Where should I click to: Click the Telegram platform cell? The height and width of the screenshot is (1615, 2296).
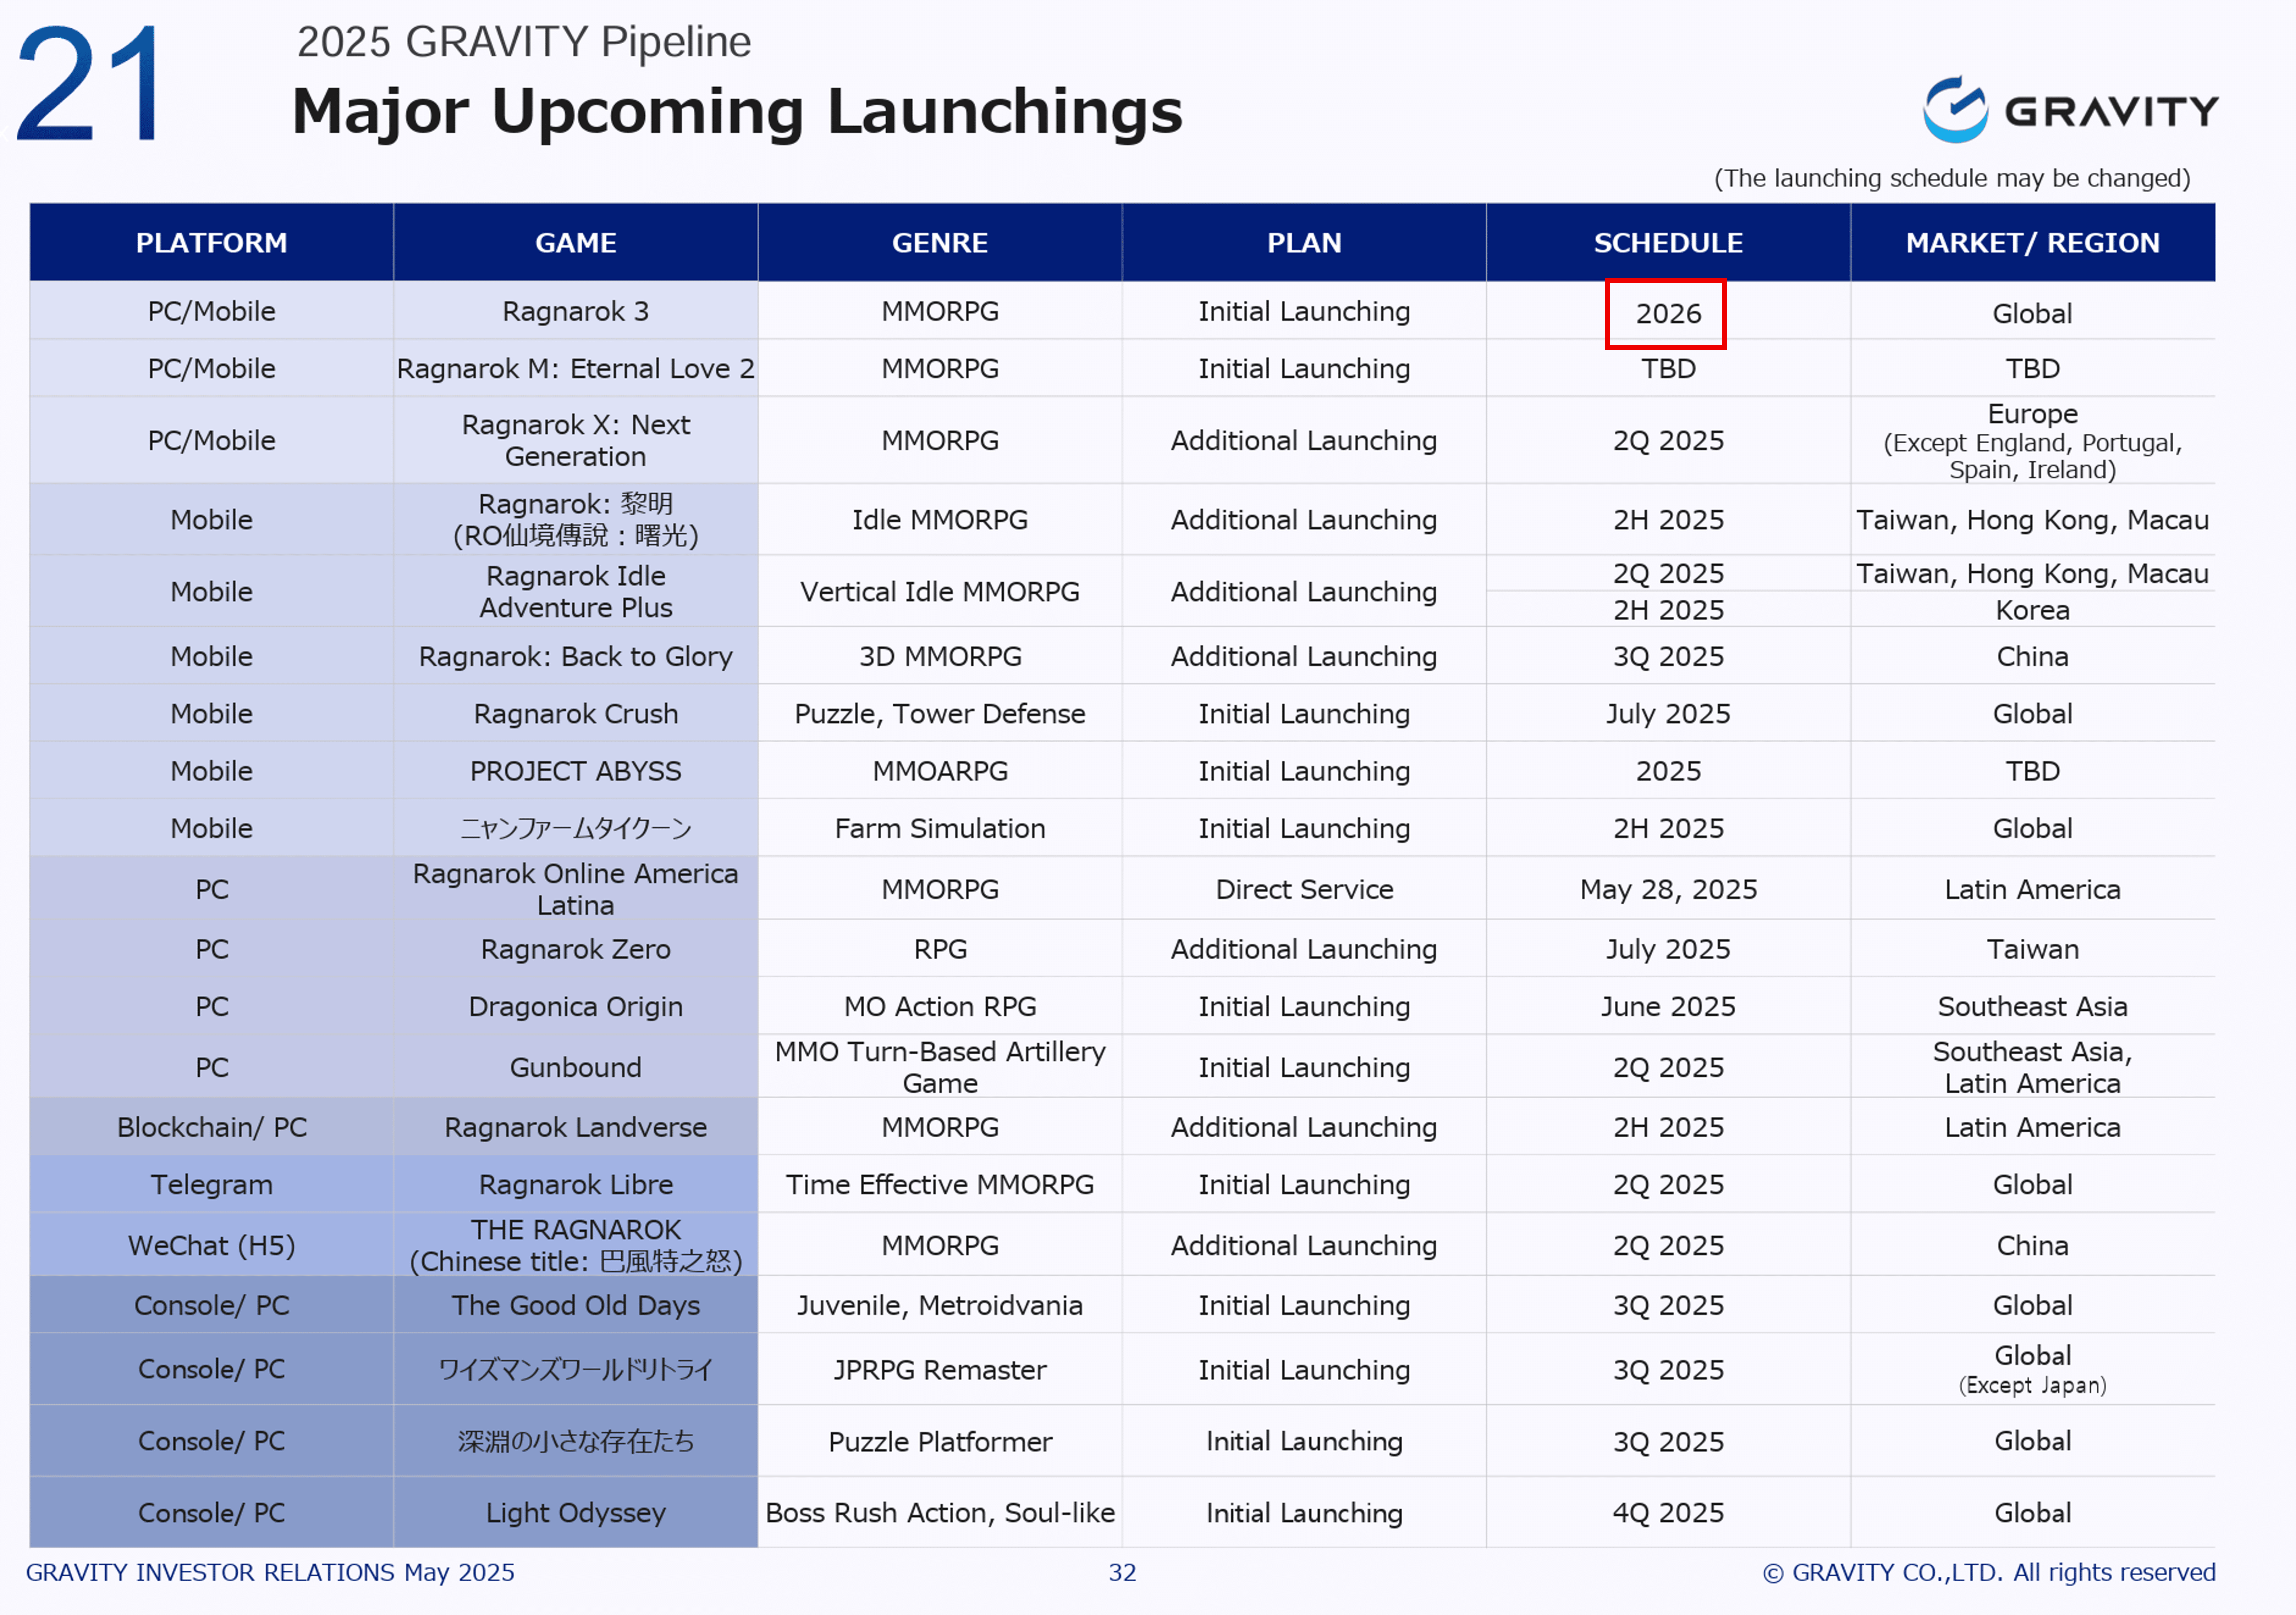[x=211, y=1185]
